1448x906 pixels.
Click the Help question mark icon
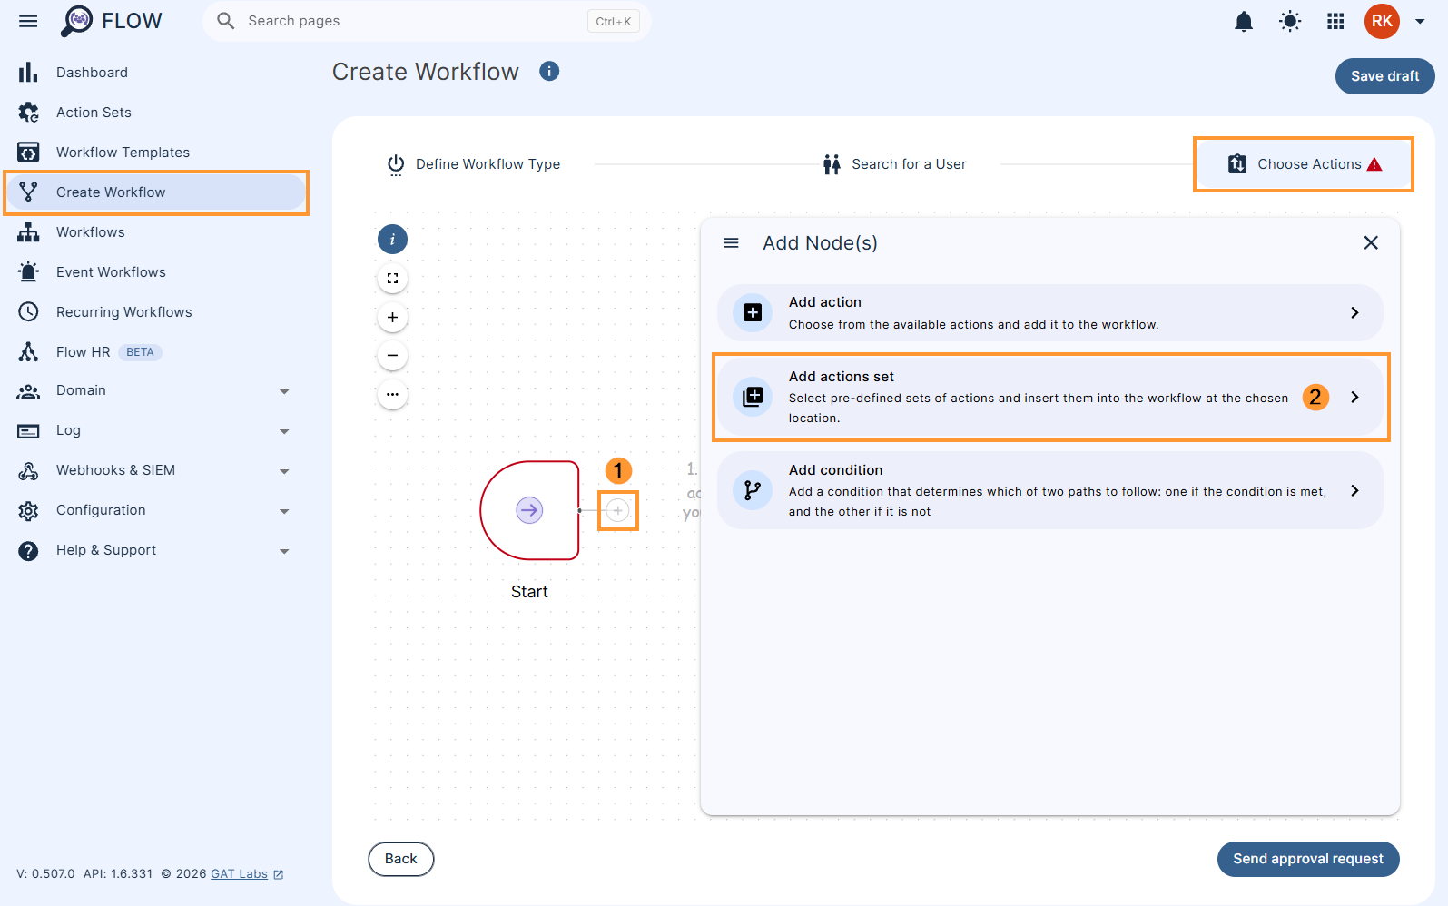tap(28, 550)
